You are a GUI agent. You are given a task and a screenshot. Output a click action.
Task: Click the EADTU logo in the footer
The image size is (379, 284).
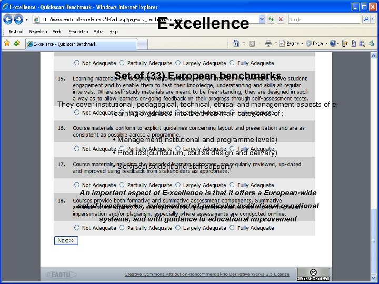coord(61,275)
